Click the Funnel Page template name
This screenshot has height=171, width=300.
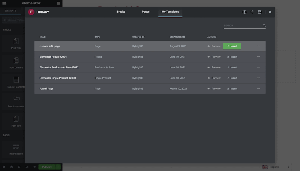pos(46,88)
